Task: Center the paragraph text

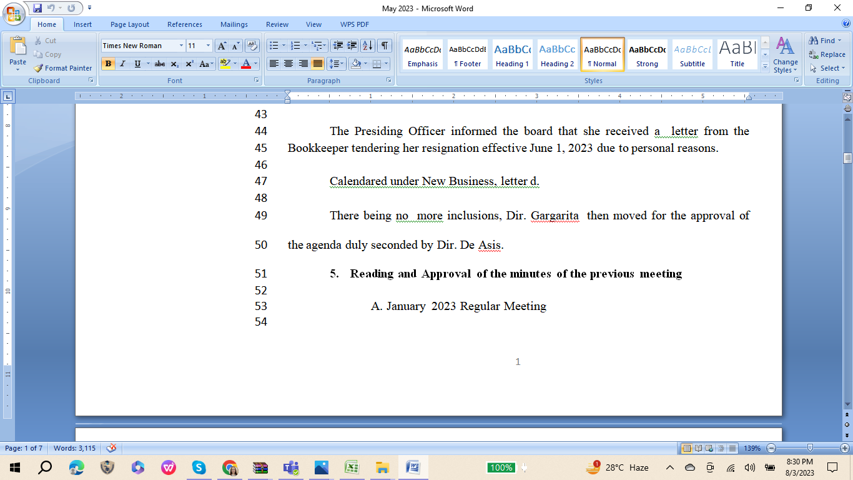Action: click(288, 64)
